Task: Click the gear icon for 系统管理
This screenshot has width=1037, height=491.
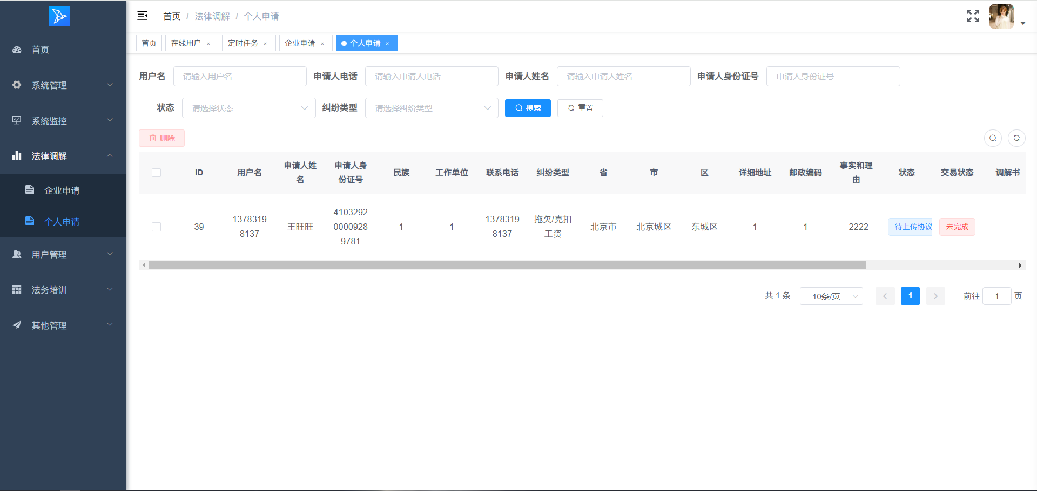Action: [17, 85]
